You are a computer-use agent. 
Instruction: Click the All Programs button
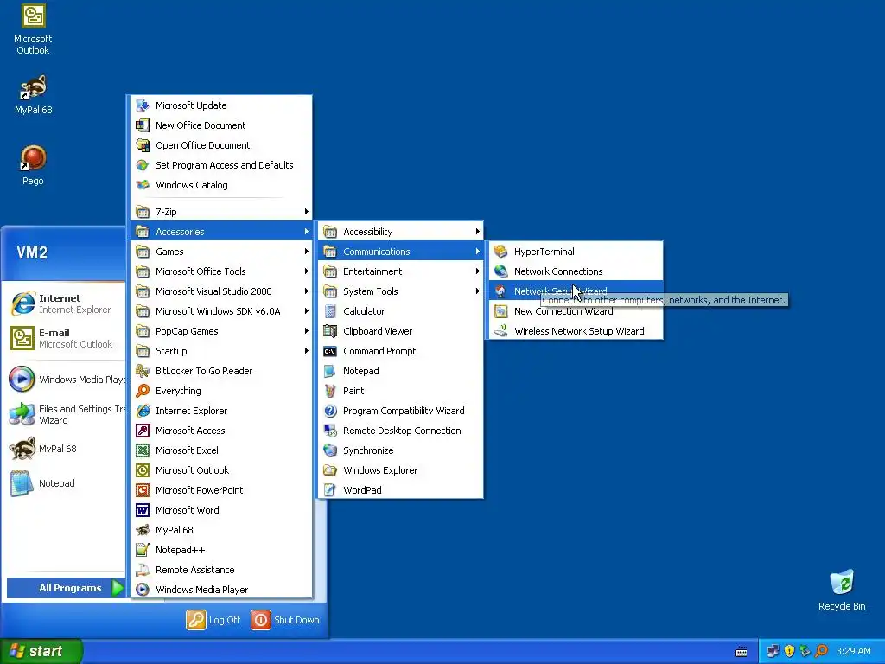click(x=66, y=588)
